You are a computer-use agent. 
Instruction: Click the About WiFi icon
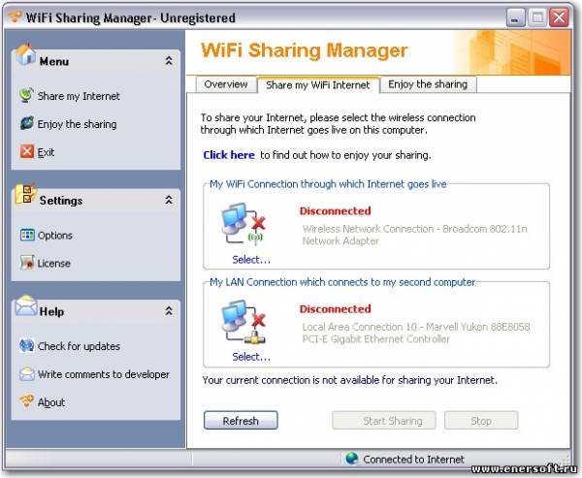(27, 401)
